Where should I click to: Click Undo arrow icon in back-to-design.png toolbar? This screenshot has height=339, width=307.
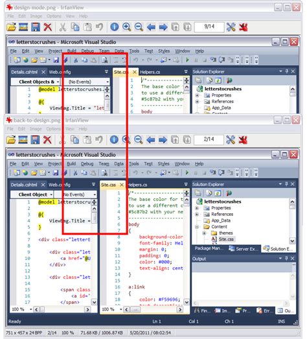(99, 139)
